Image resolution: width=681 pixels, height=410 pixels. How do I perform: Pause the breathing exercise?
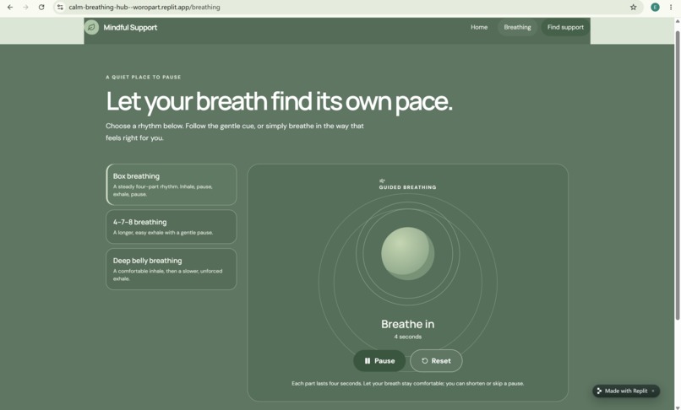[x=379, y=360]
